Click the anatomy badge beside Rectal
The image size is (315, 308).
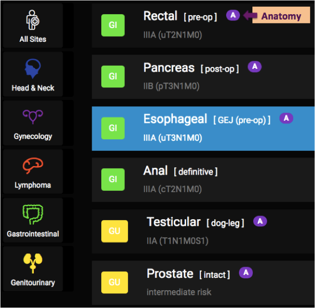coord(233,16)
